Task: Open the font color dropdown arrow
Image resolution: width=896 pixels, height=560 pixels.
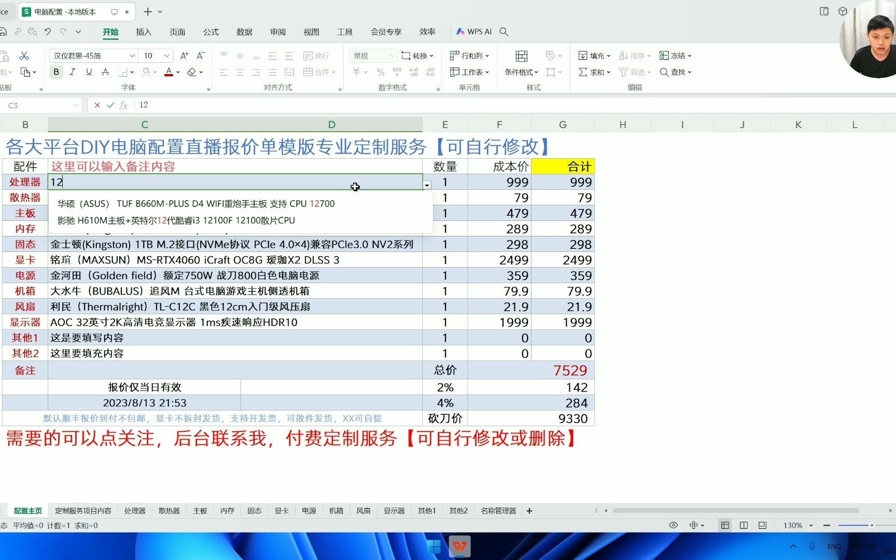Action: click(x=178, y=72)
